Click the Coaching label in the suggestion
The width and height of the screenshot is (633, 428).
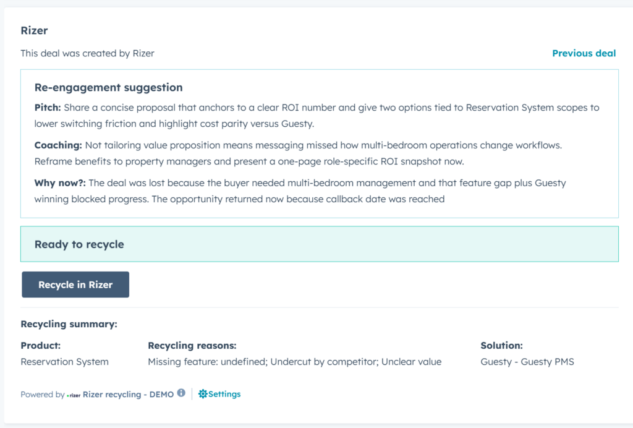(x=58, y=145)
